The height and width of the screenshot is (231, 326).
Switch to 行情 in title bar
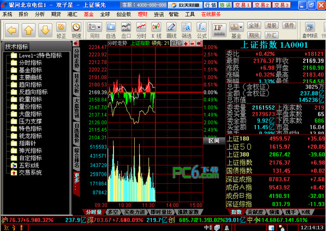tap(210, 5)
